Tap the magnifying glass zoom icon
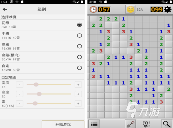Screen dimensions: 173x128 click(x=167, y=124)
